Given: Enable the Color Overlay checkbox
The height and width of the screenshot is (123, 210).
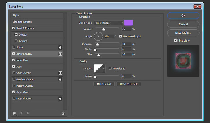Looking at the screenshot, I should click(x=14, y=73).
